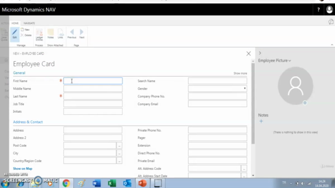335x188 pixels.
Task: Open Post Code lookup ellipsis button
Action: point(119,146)
